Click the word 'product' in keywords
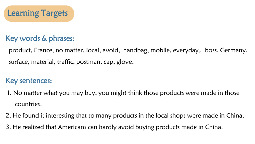This screenshot has height=144, width=255. click(x=20, y=50)
